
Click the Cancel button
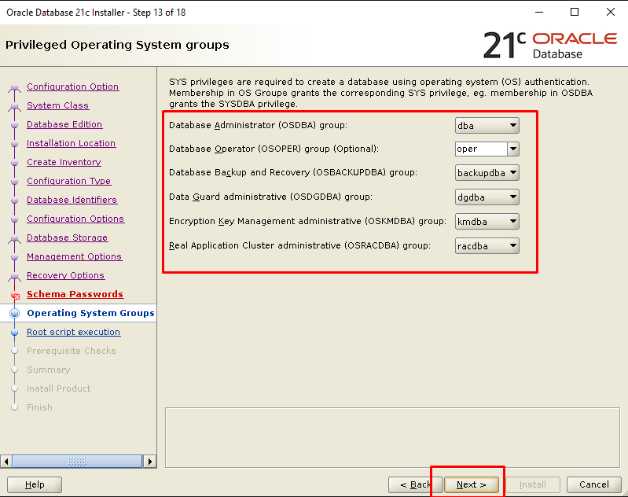pos(594,484)
